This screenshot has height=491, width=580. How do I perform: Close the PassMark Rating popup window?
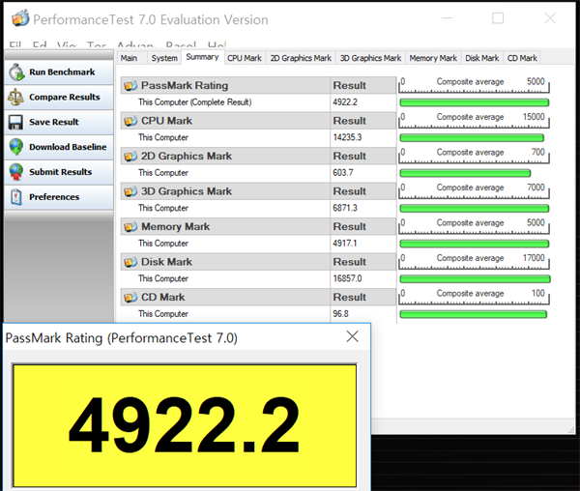pyautogui.click(x=352, y=336)
